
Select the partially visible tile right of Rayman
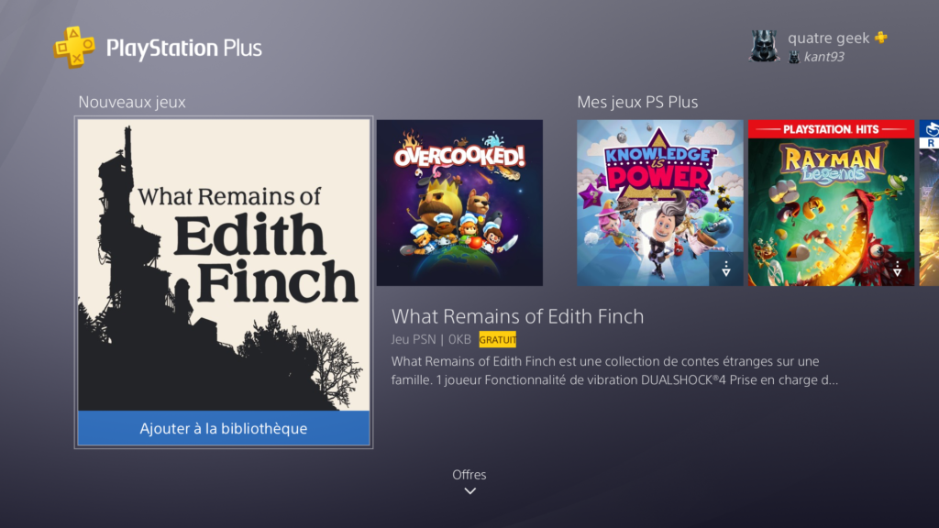[x=929, y=203]
